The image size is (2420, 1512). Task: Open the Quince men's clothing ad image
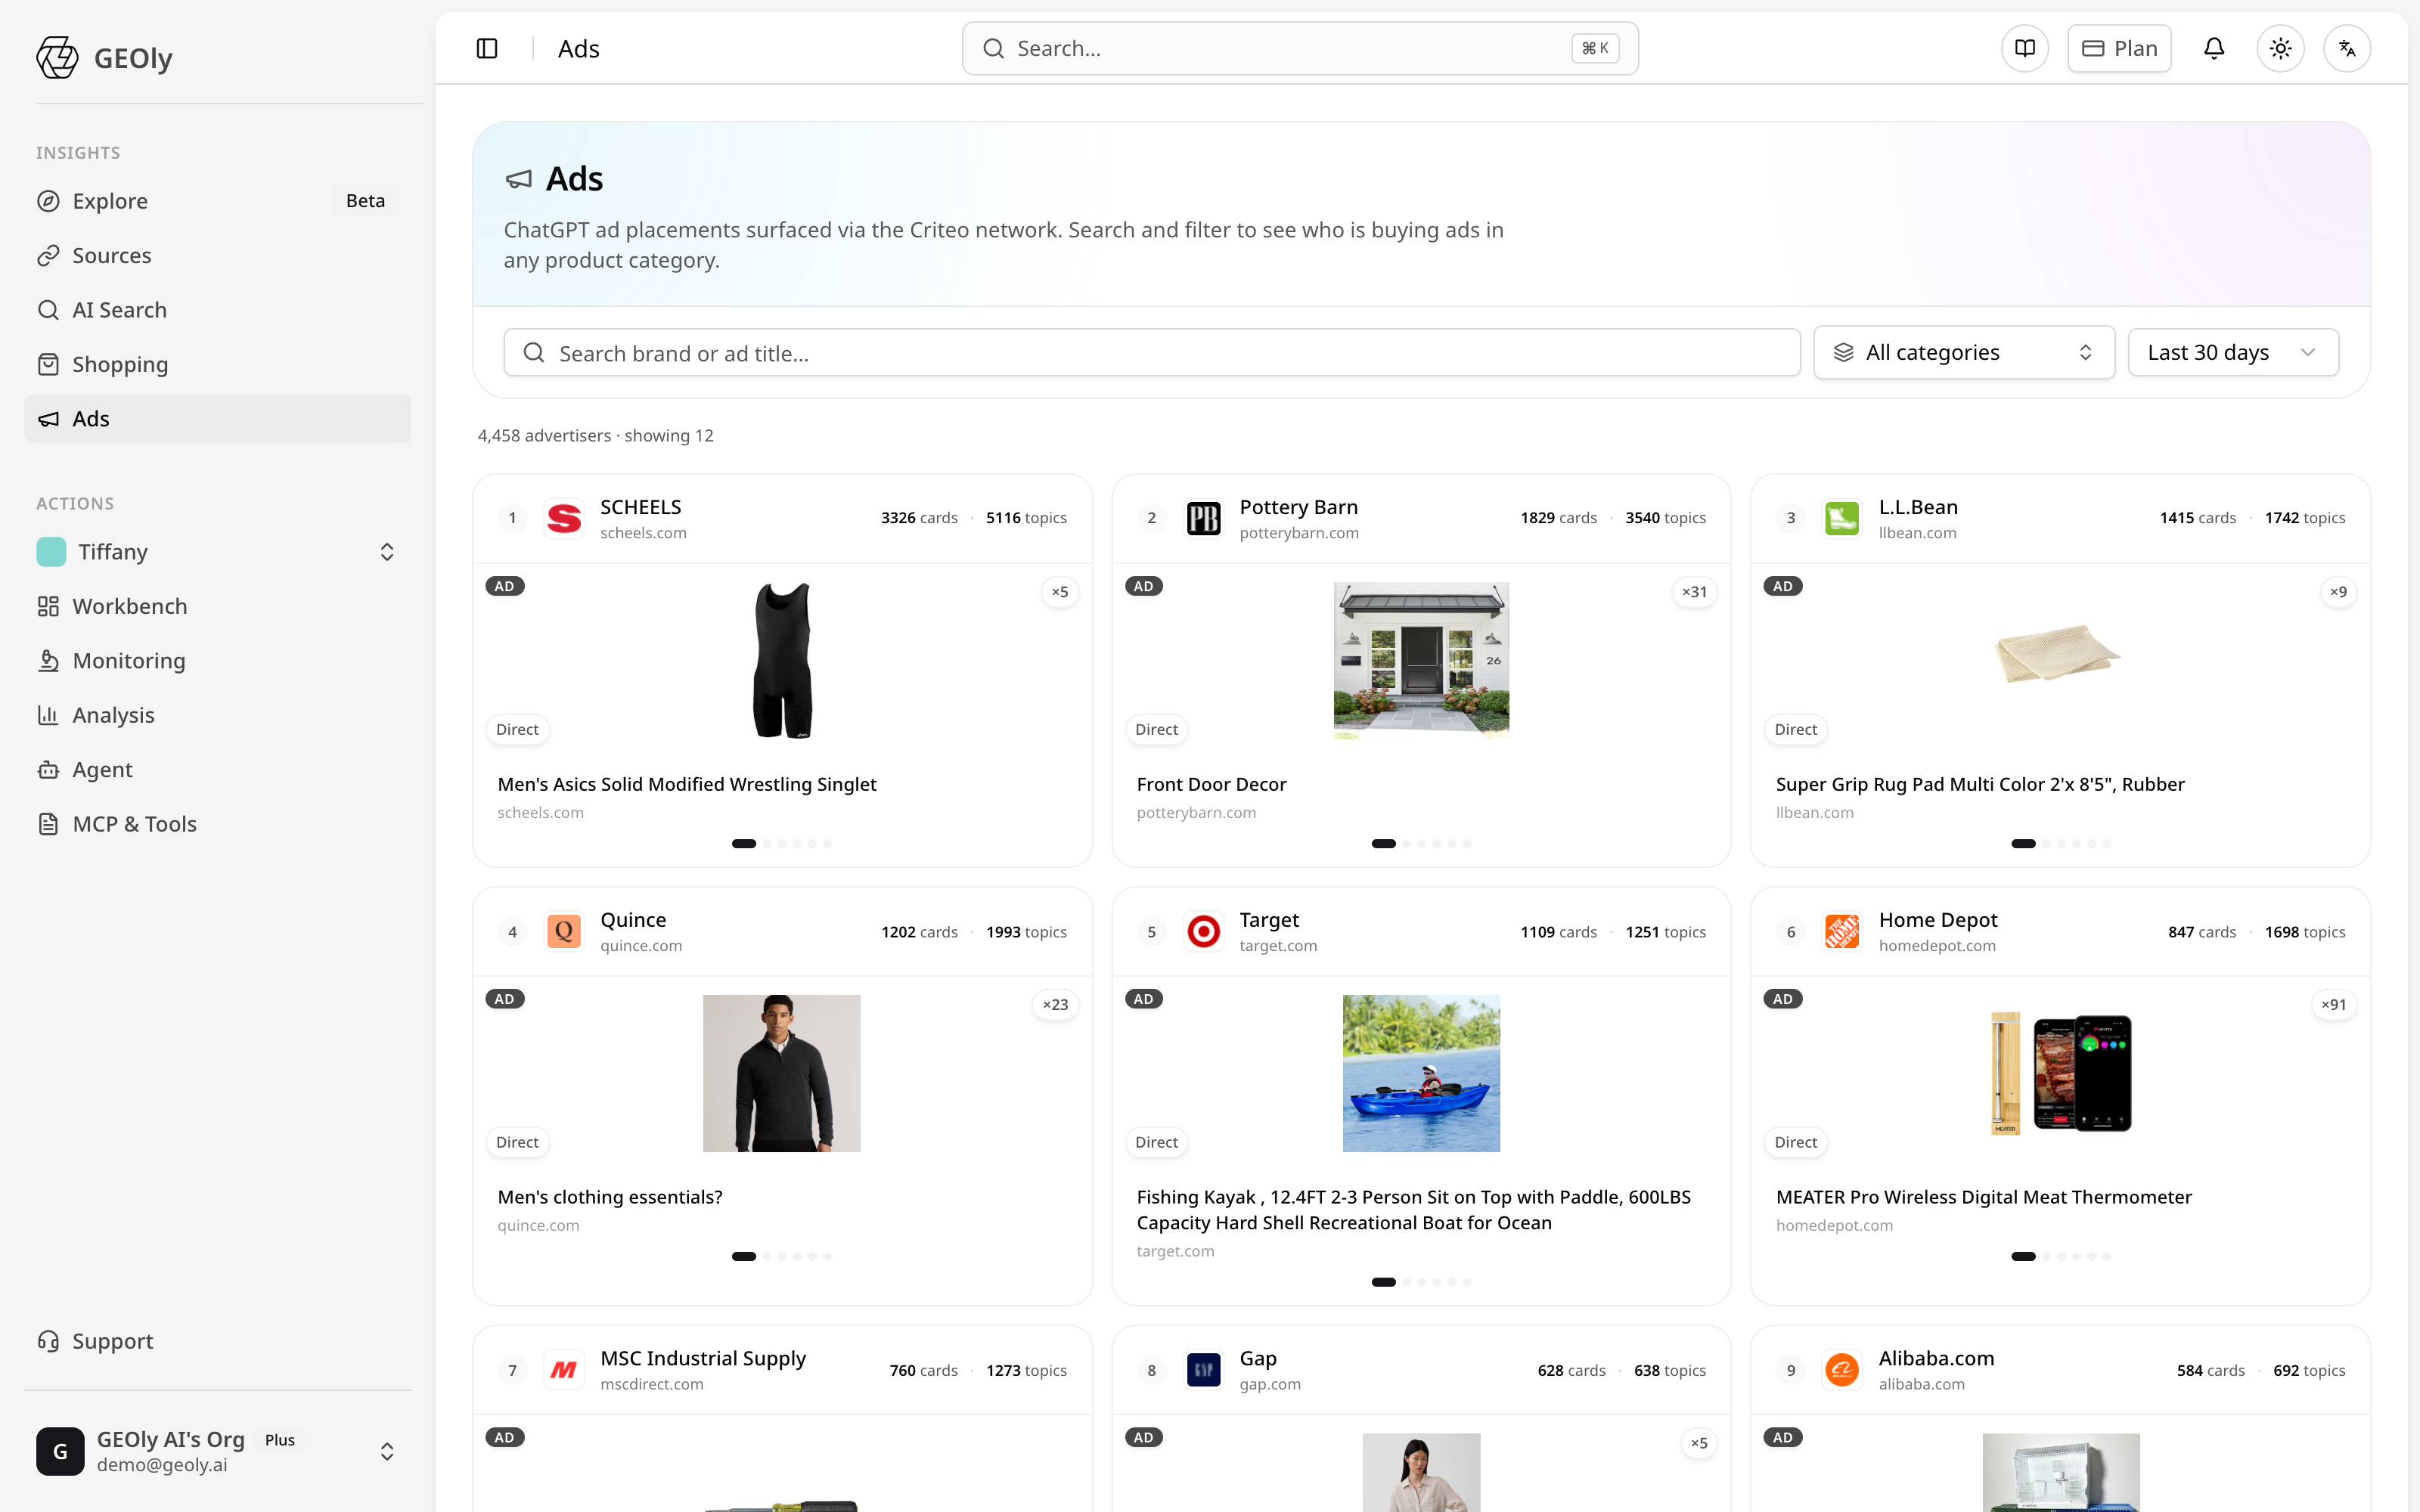782,1073
